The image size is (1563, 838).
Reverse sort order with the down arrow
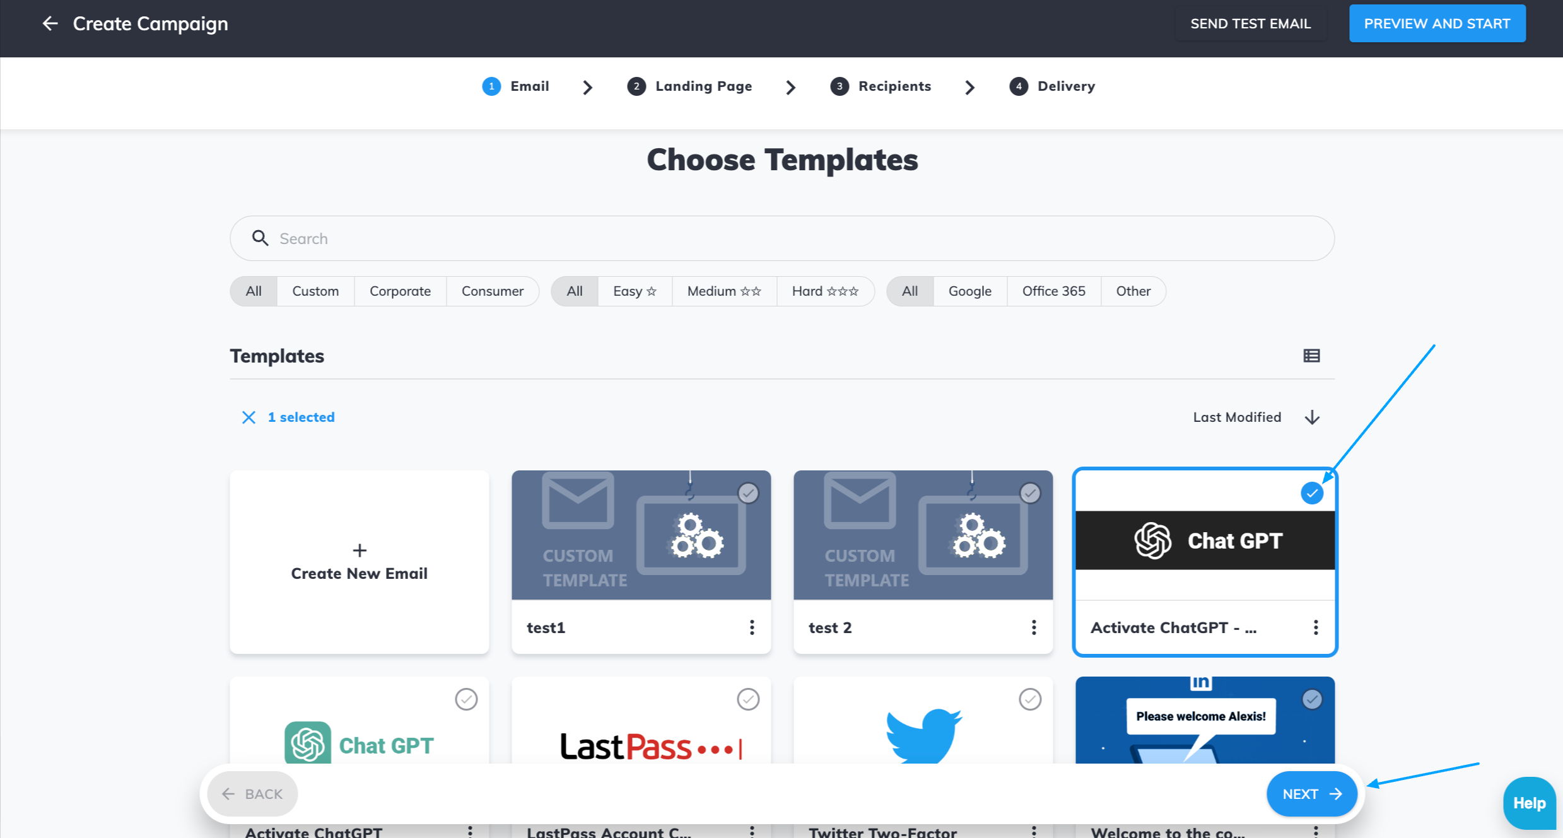point(1312,417)
